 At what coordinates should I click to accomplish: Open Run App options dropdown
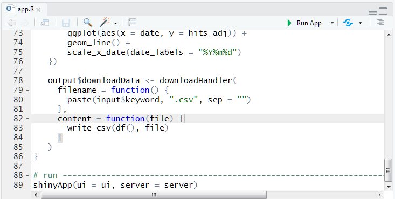(x=332, y=23)
